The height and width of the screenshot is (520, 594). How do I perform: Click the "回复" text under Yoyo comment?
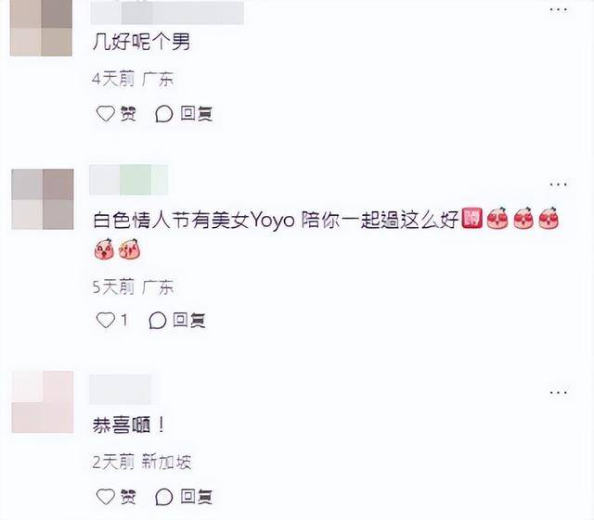189,320
